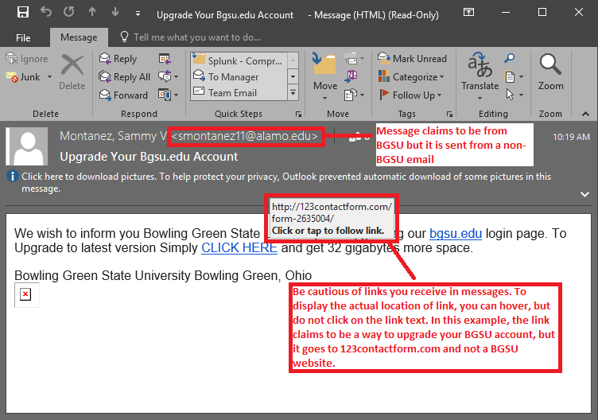Forward this email message

coord(122,95)
